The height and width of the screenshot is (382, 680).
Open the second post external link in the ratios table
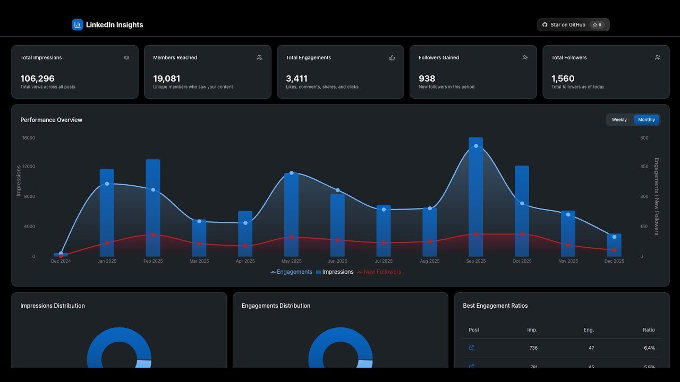tap(471, 367)
